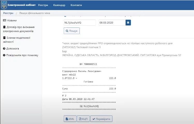
Task: Open the Реєстри menu in the header
Action: (43, 5)
